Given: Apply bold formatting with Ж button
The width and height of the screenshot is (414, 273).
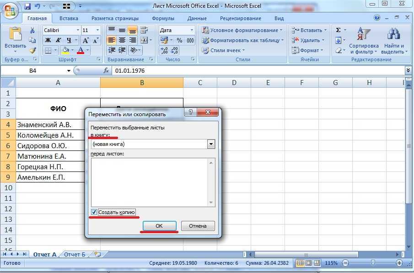Looking at the screenshot, I should point(48,40).
